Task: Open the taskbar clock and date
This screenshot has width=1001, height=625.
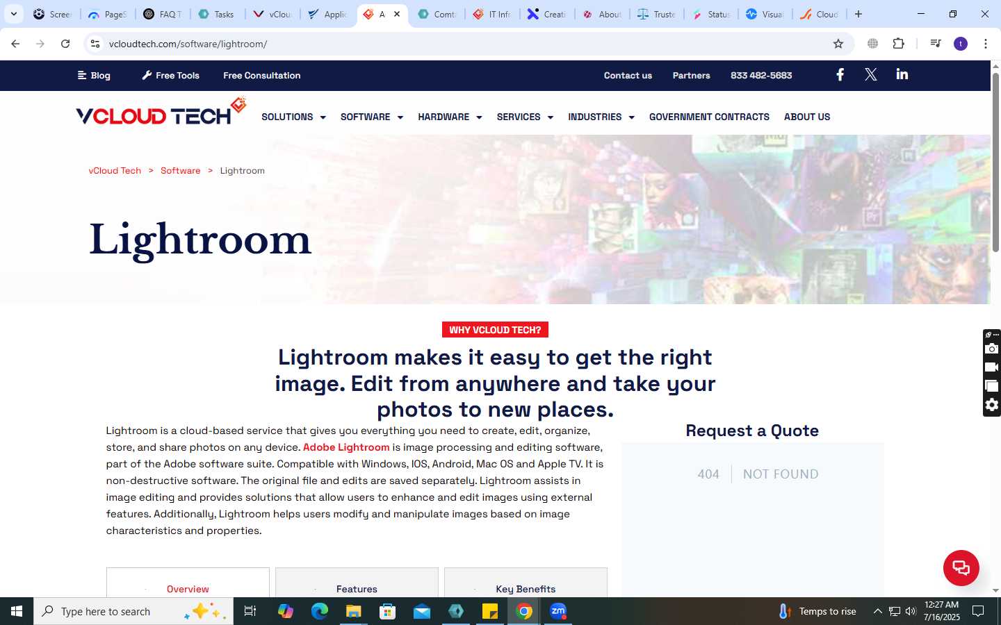Action: tap(941, 611)
